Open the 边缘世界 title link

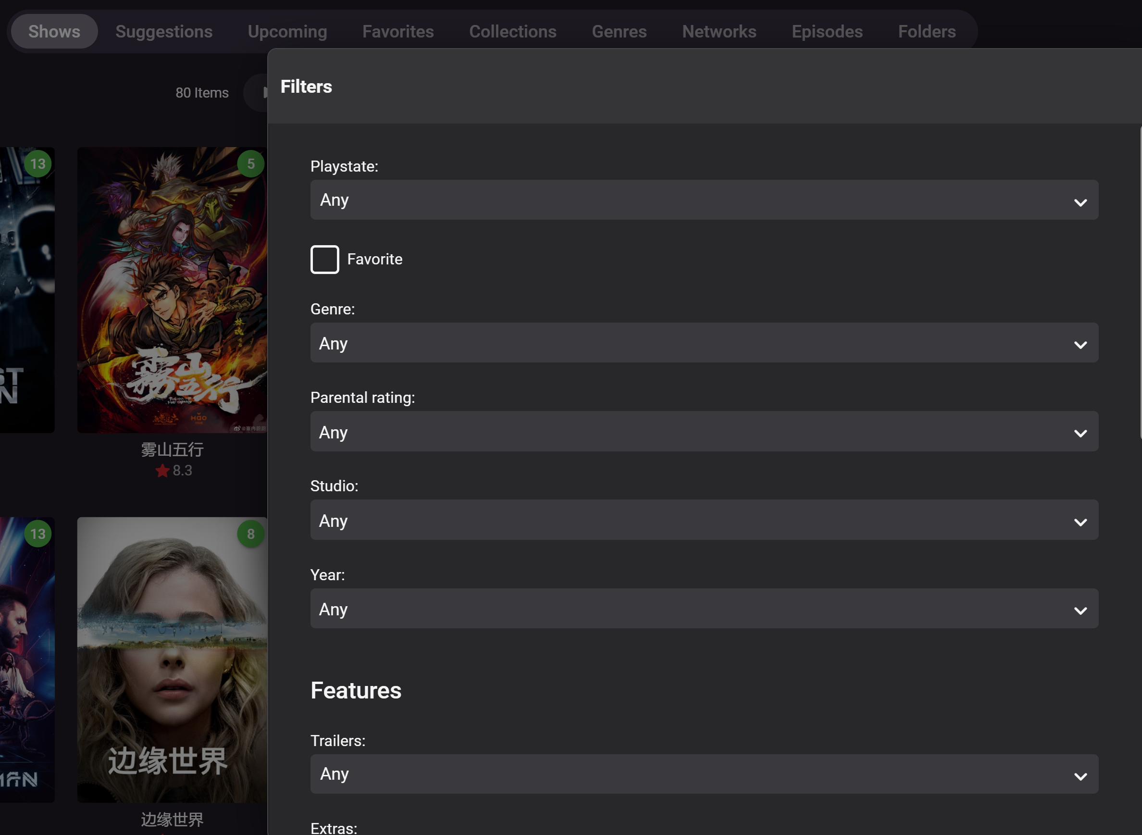pyautogui.click(x=172, y=819)
